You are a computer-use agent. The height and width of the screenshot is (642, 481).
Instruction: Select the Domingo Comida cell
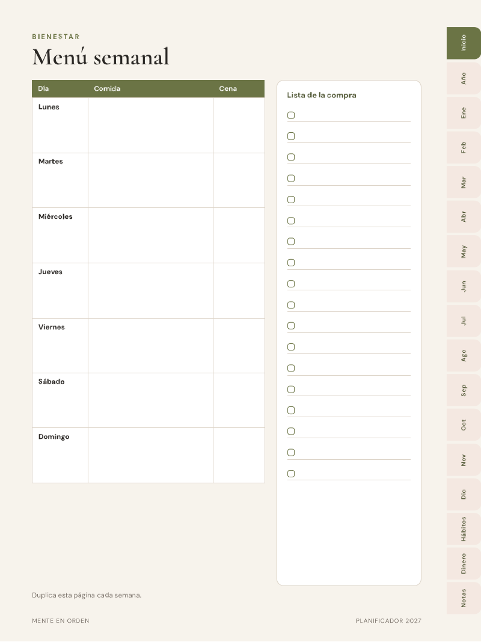[x=151, y=455]
